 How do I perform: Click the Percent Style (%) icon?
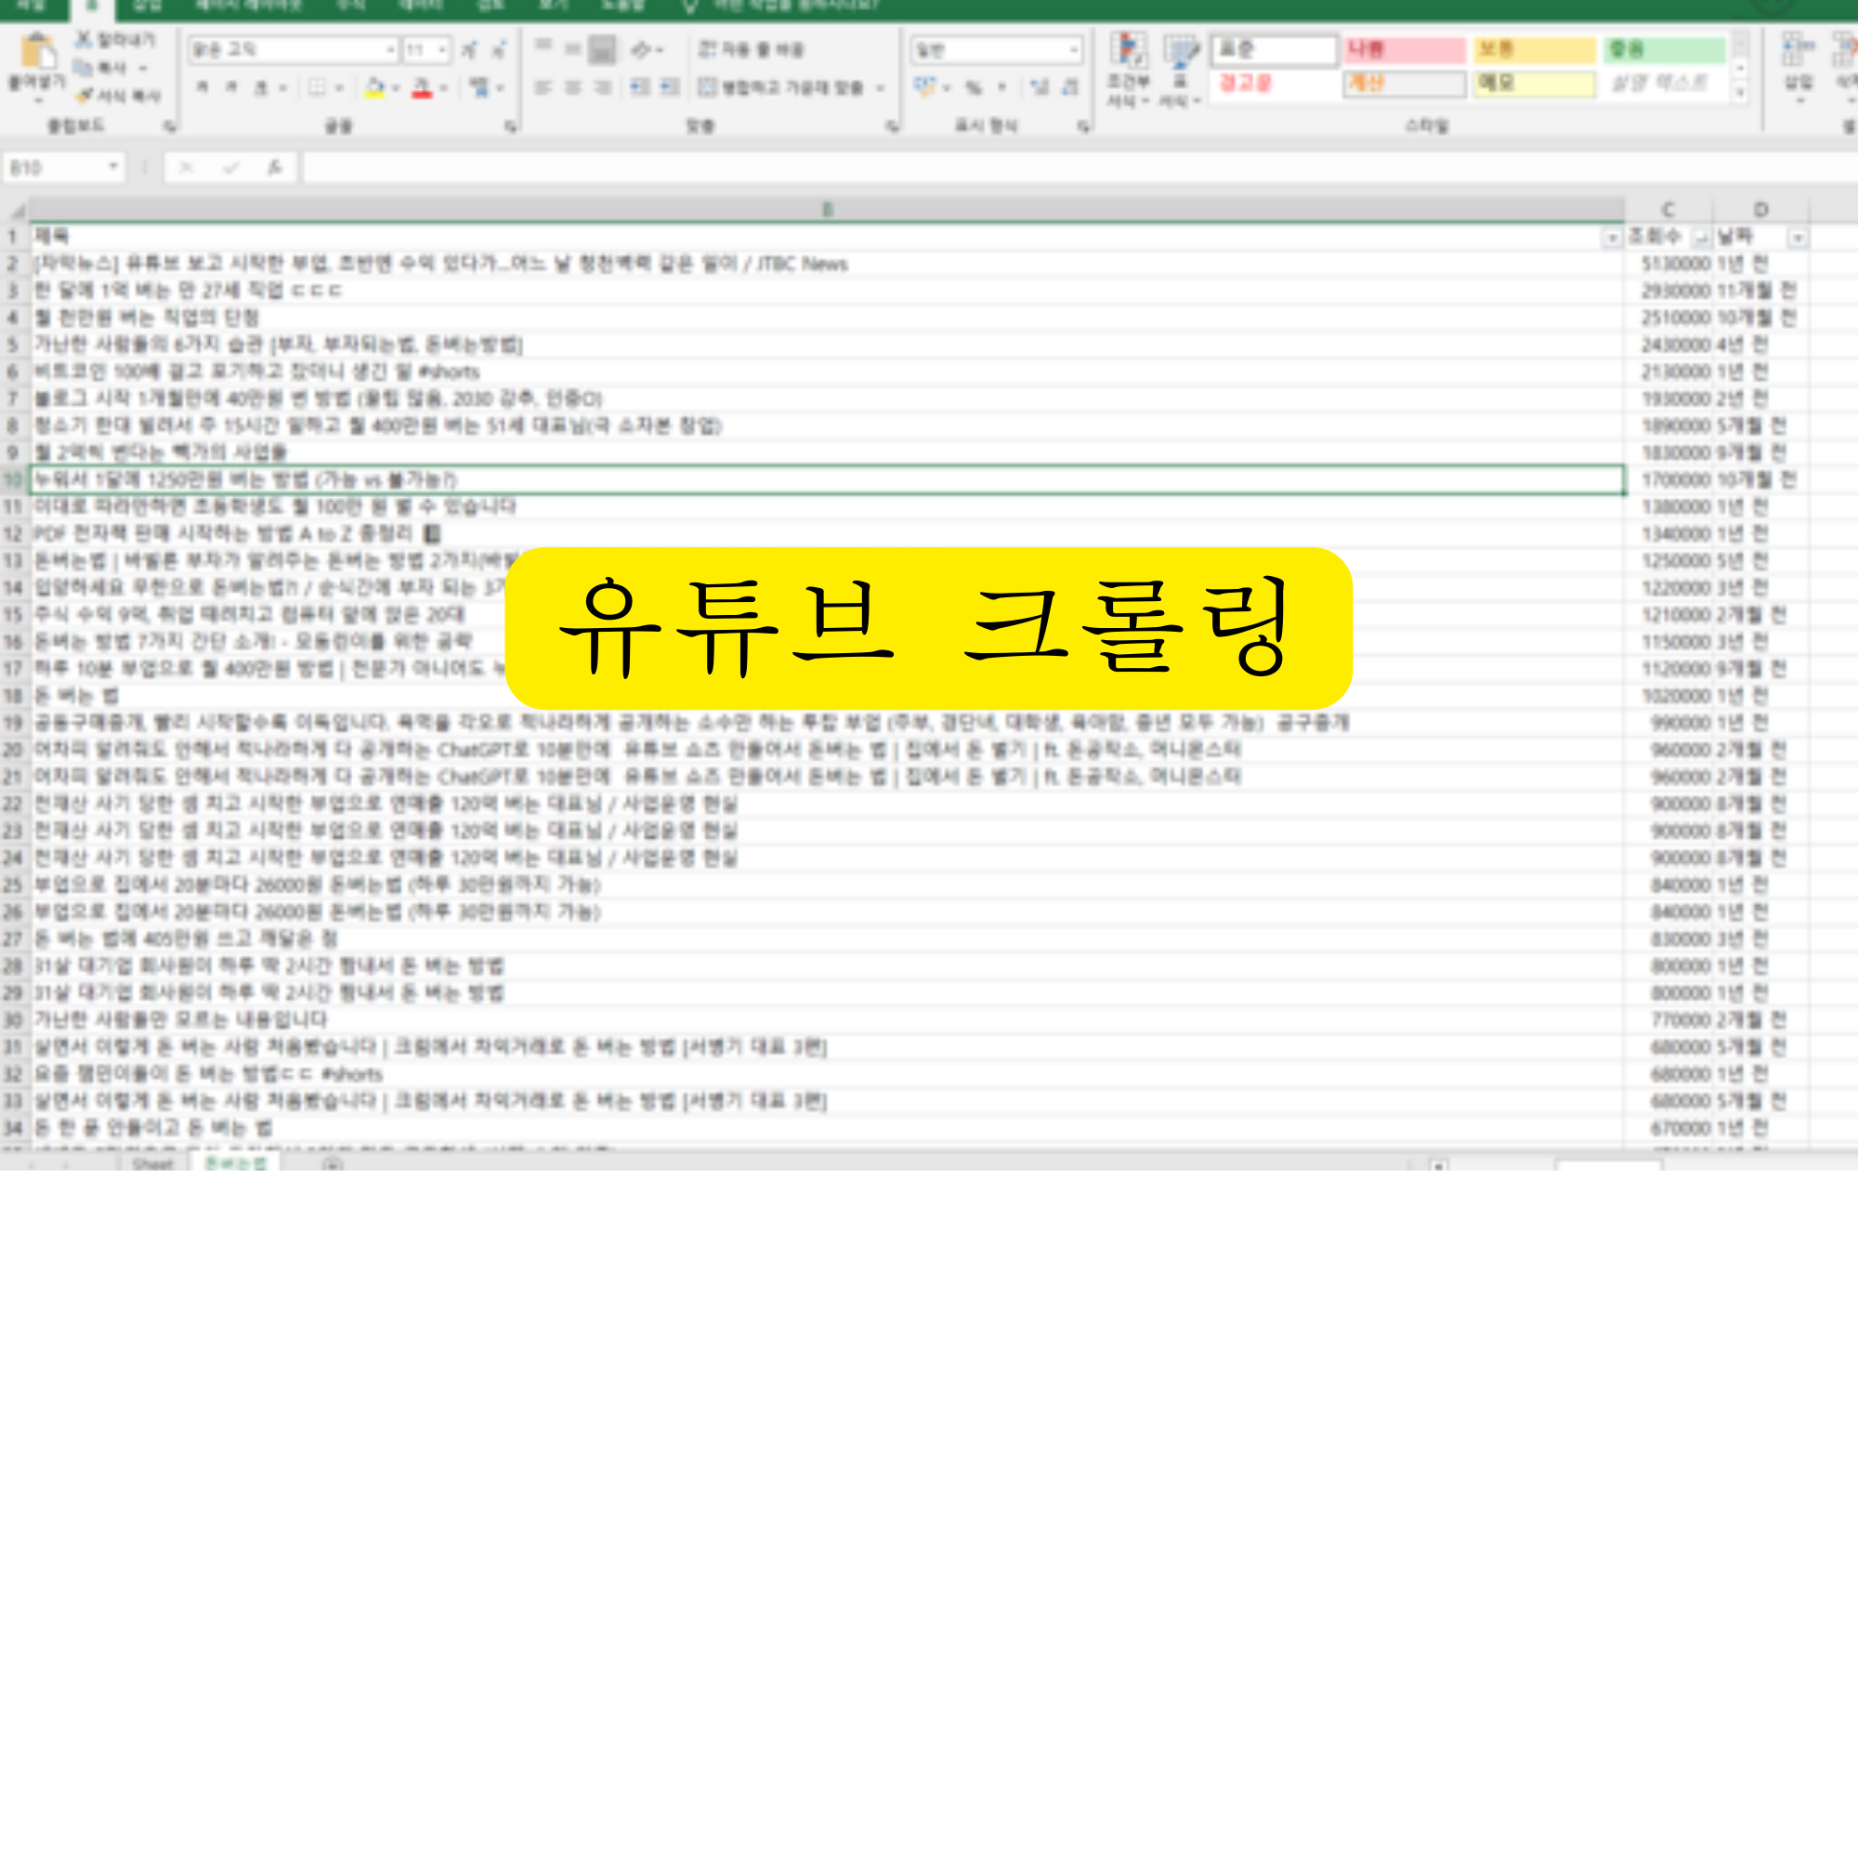pos(974,87)
